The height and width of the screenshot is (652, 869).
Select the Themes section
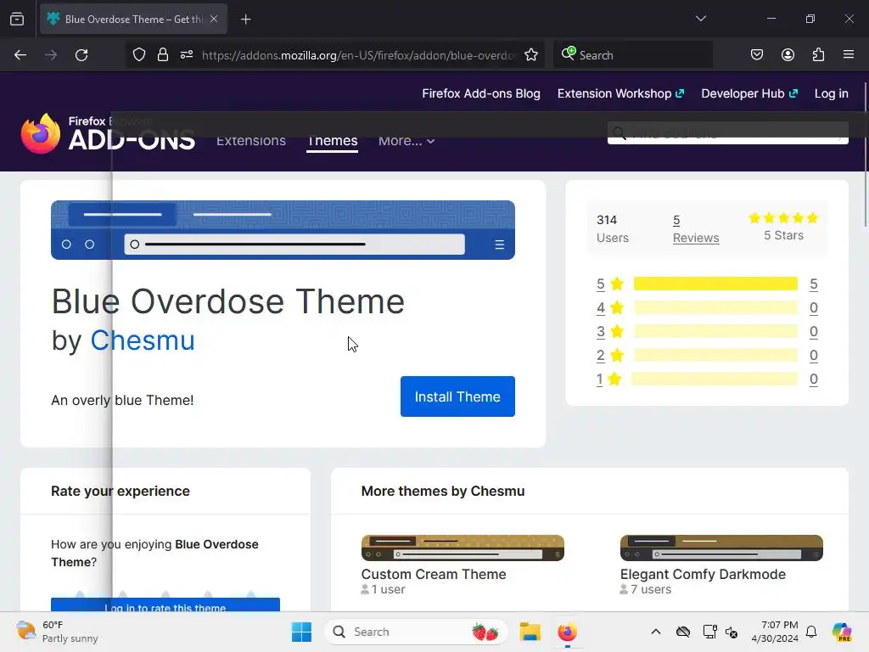[x=333, y=141]
